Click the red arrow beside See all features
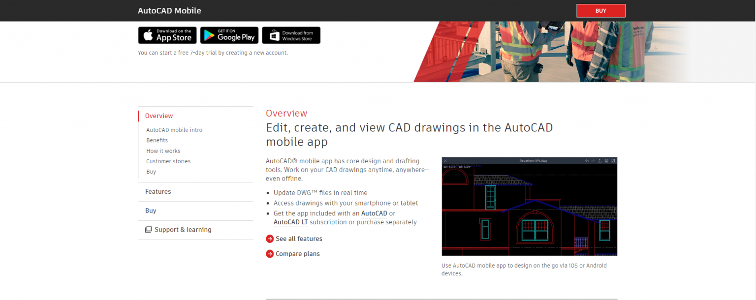 click(270, 239)
